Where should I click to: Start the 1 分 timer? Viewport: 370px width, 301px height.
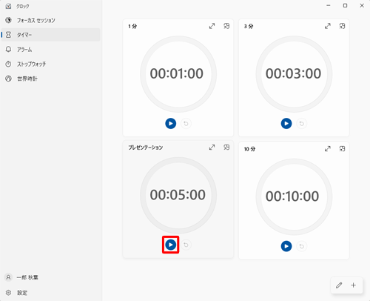(x=170, y=123)
